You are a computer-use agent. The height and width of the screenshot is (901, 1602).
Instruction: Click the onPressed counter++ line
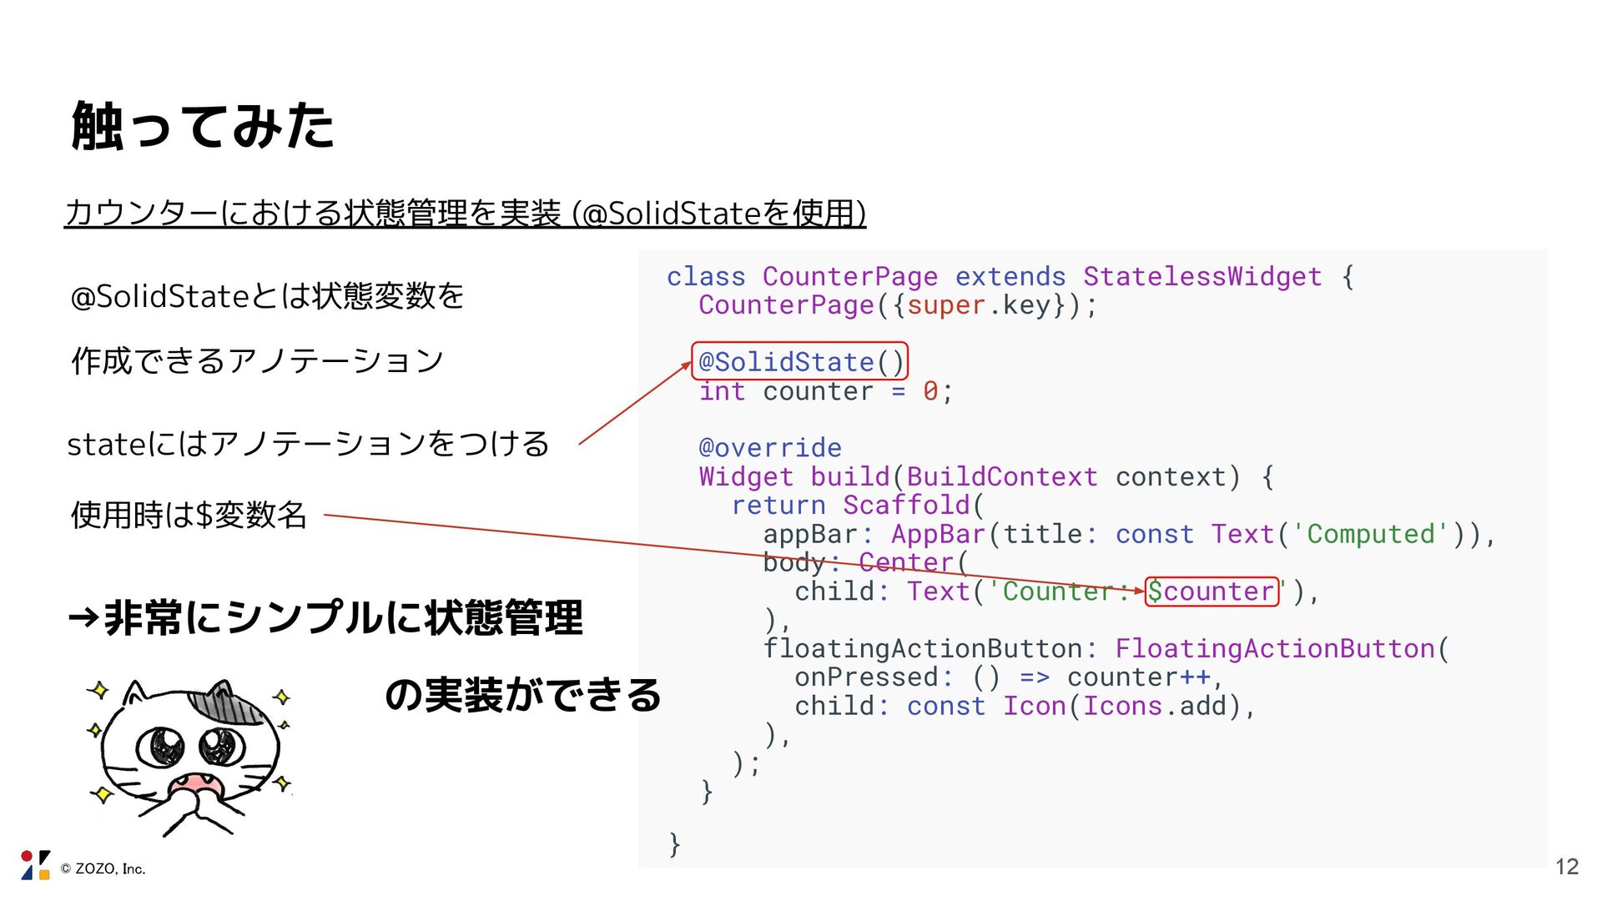point(1008,677)
